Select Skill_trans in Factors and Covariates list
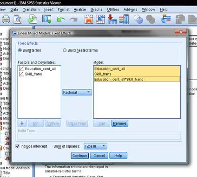197x177 pixels. tap(33, 74)
